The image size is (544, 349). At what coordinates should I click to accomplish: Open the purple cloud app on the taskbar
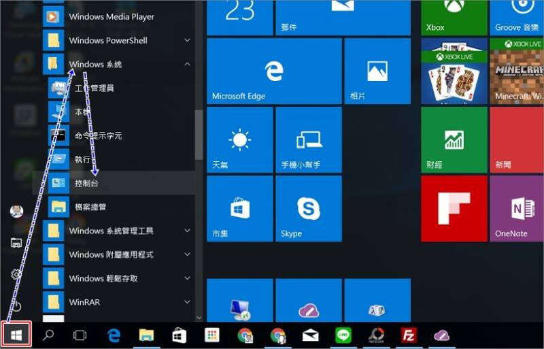441,335
